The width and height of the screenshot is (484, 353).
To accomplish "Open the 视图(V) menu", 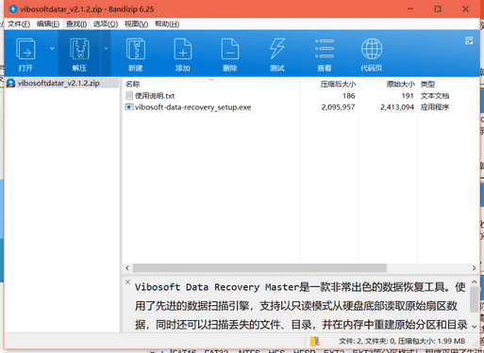I will (x=136, y=24).
